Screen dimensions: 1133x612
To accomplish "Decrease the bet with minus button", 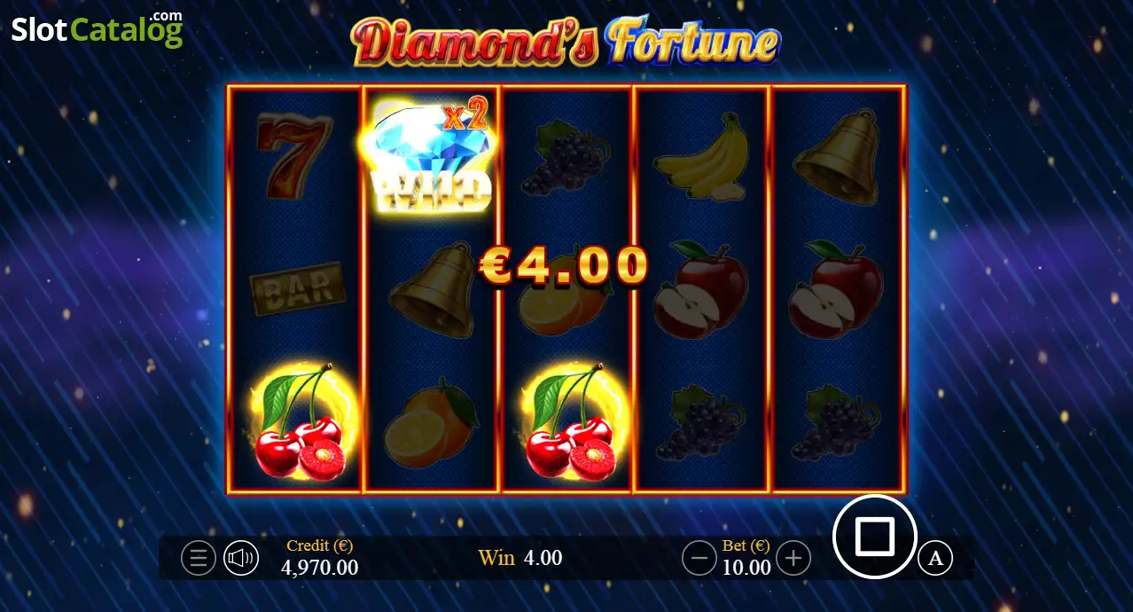I will pos(699,558).
